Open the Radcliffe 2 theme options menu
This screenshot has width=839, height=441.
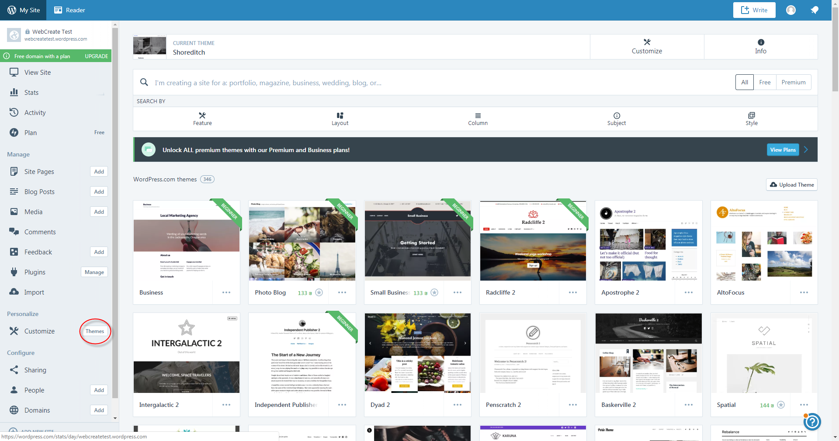click(573, 292)
